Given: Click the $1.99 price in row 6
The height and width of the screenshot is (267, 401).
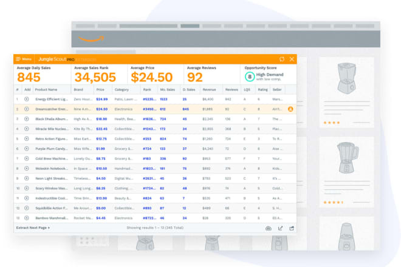Looking at the screenshot, I should (100, 149).
